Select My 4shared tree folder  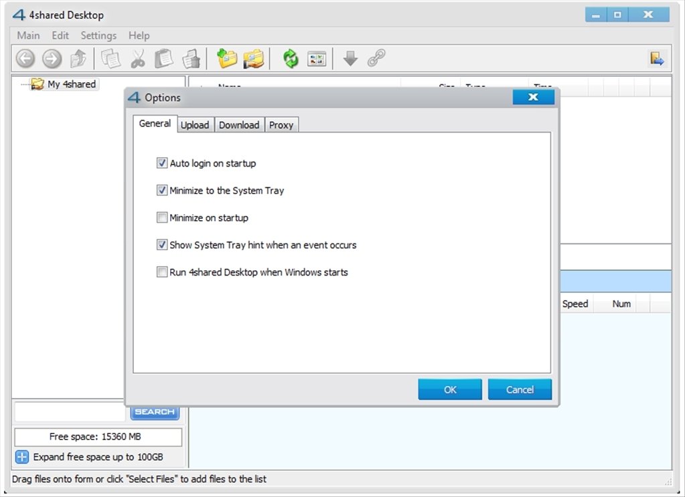pos(65,84)
